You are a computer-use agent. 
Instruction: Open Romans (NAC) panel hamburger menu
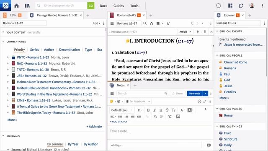click(112, 23)
